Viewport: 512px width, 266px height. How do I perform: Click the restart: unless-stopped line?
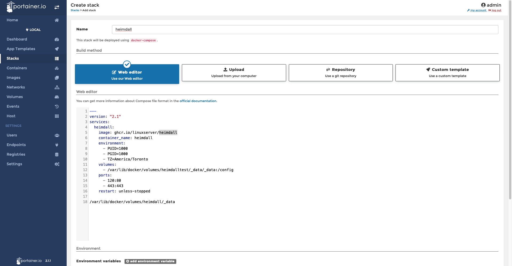[124, 191]
